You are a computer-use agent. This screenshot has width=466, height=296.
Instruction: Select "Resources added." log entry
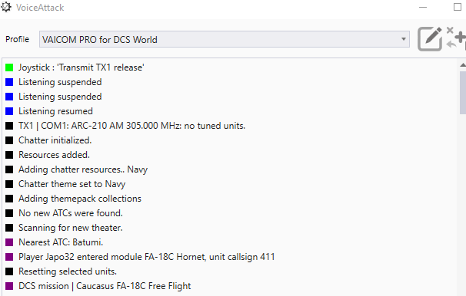54,155
